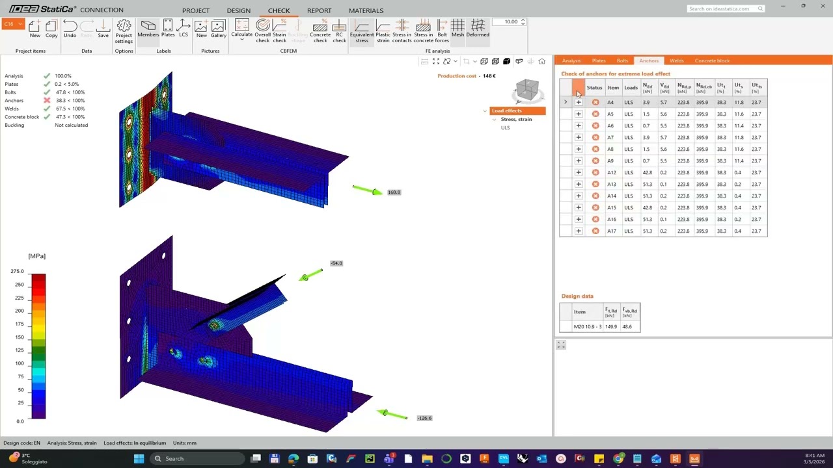Switch to the PROJECT tab
The width and height of the screenshot is (833, 468).
pyautogui.click(x=196, y=10)
